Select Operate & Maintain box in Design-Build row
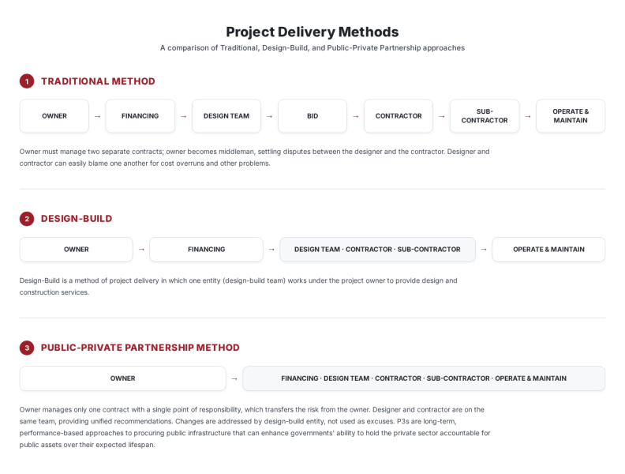 549,250
